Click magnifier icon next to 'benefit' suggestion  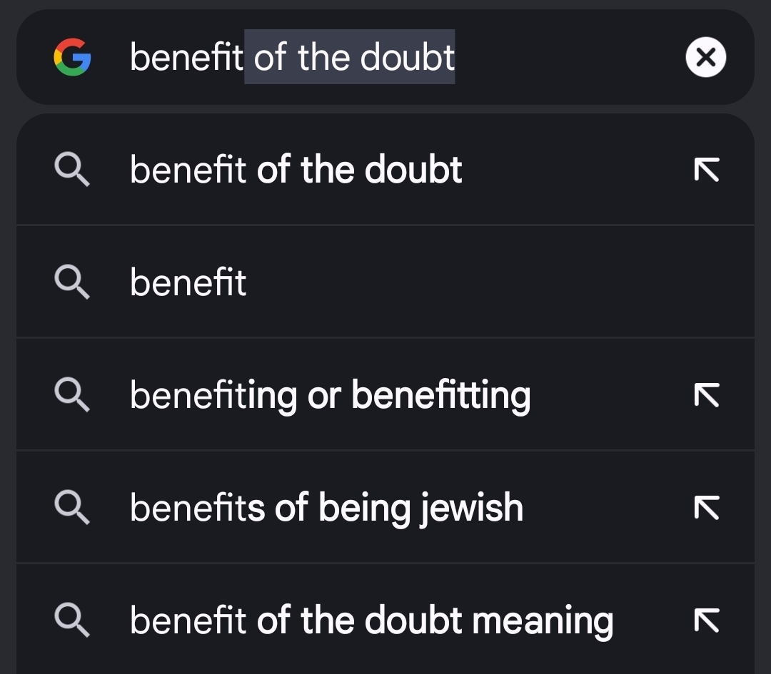point(72,282)
